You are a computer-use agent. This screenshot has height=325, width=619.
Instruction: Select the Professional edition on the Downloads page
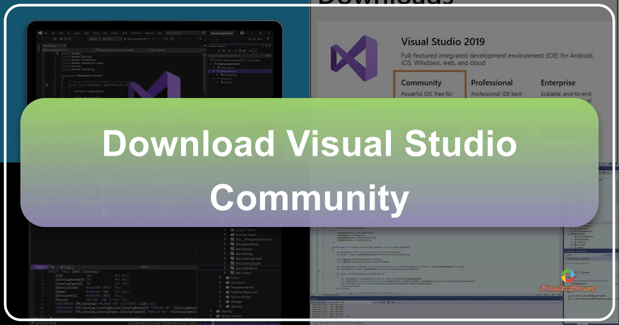coord(491,83)
